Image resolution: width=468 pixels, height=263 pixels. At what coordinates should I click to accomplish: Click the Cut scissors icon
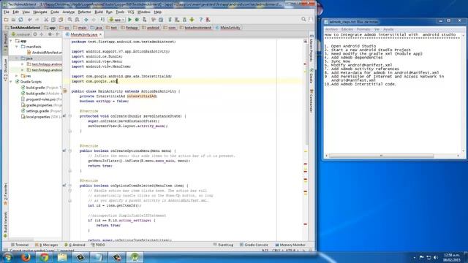point(46,20)
